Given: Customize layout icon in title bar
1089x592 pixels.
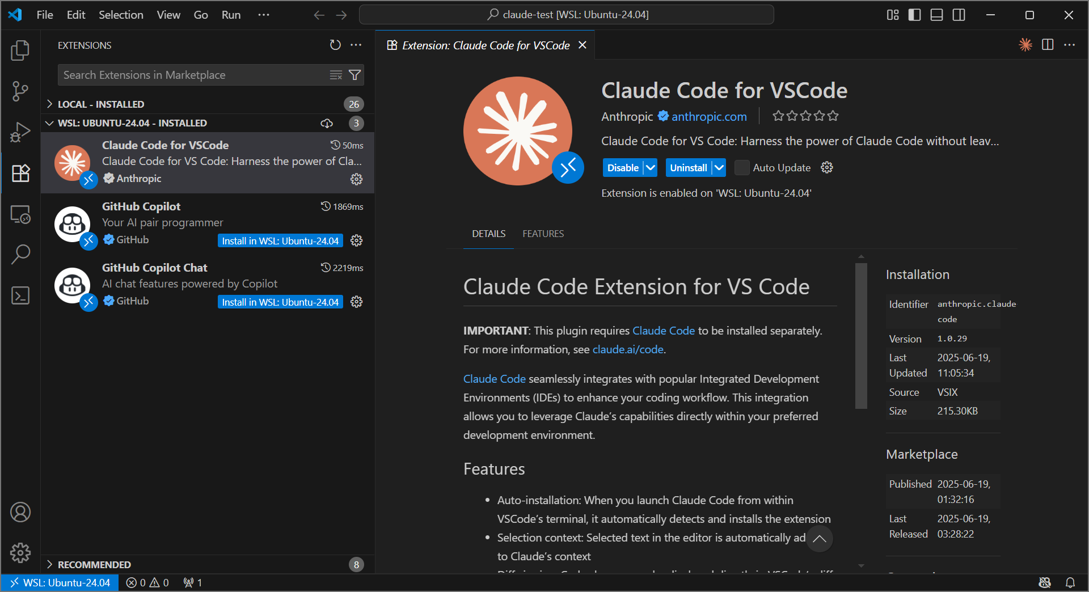Looking at the screenshot, I should [893, 15].
